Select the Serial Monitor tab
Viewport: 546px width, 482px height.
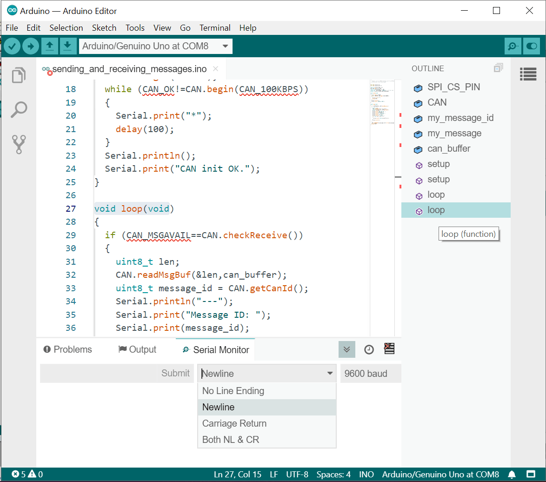(x=216, y=350)
